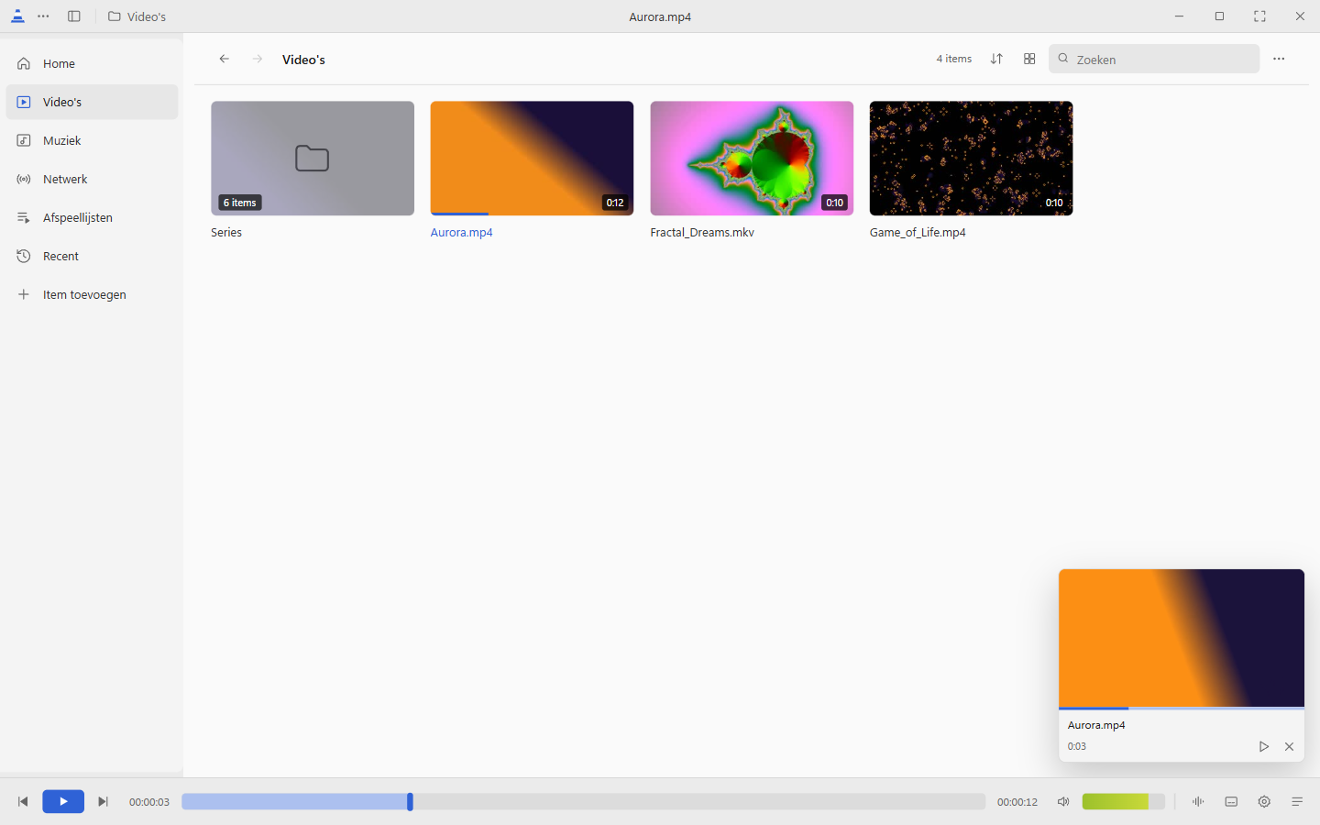Mute audio with the speaker icon
Screen dimensions: 1320x825
pos(1063,802)
